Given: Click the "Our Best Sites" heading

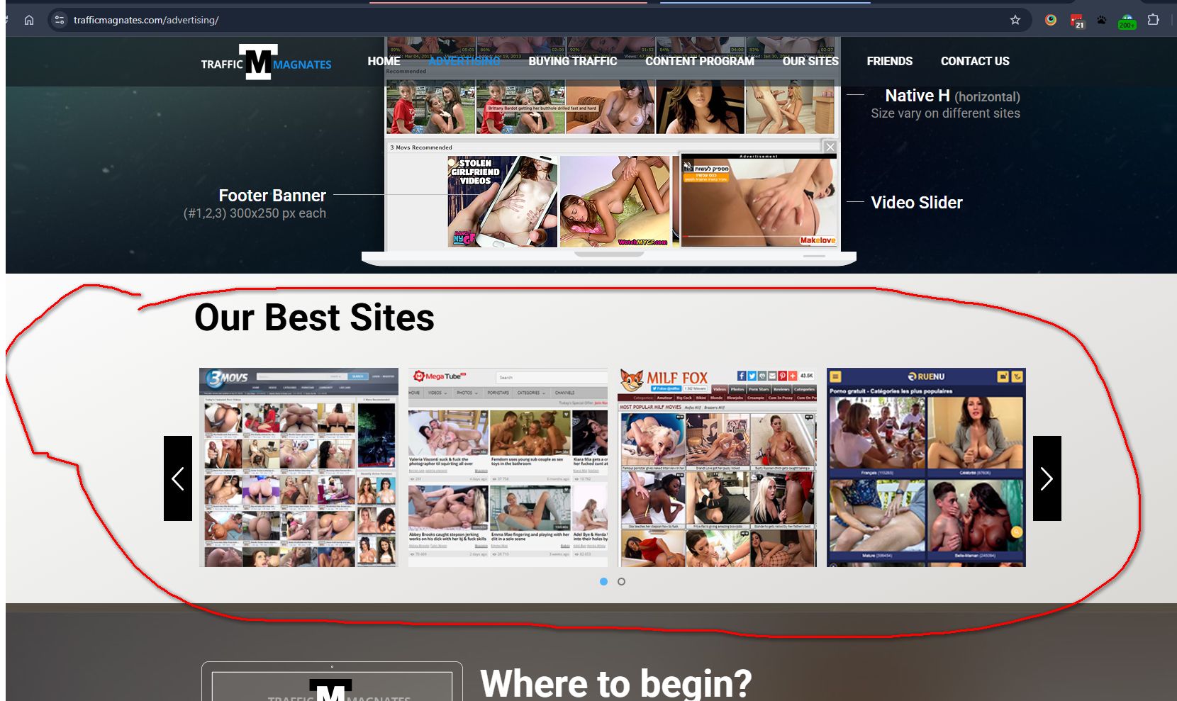Looking at the screenshot, I should [314, 317].
